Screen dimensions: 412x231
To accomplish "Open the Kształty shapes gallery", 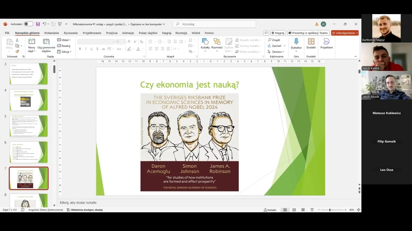I will coord(205,45).
